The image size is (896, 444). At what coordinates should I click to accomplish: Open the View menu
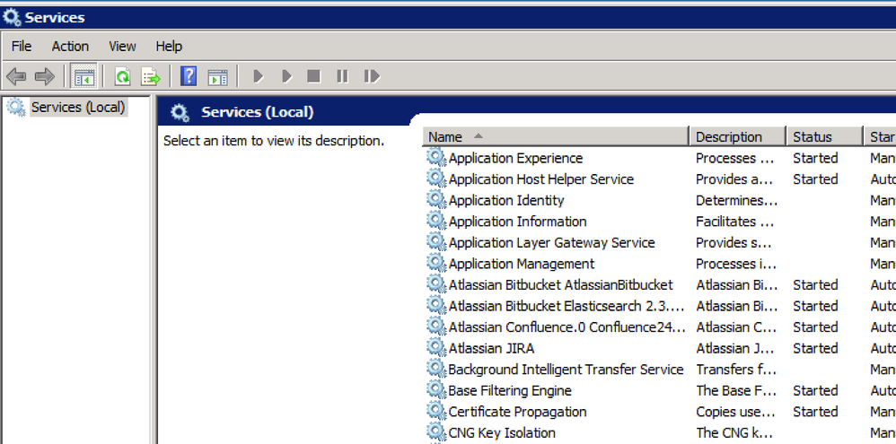122,47
